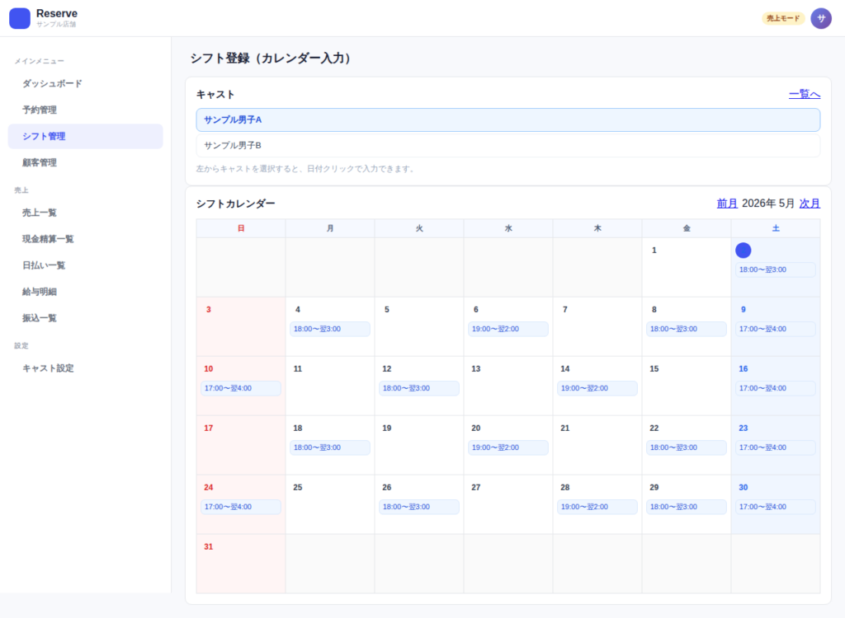Open the user avatar in header
845x618 pixels.
821,18
